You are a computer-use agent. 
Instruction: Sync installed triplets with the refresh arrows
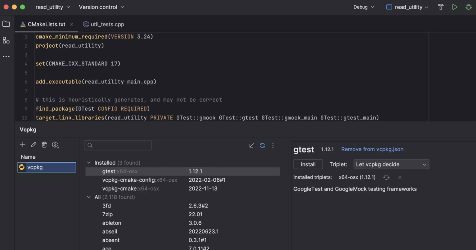click(386, 177)
